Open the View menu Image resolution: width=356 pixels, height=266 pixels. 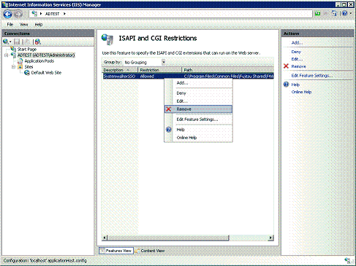23,25
